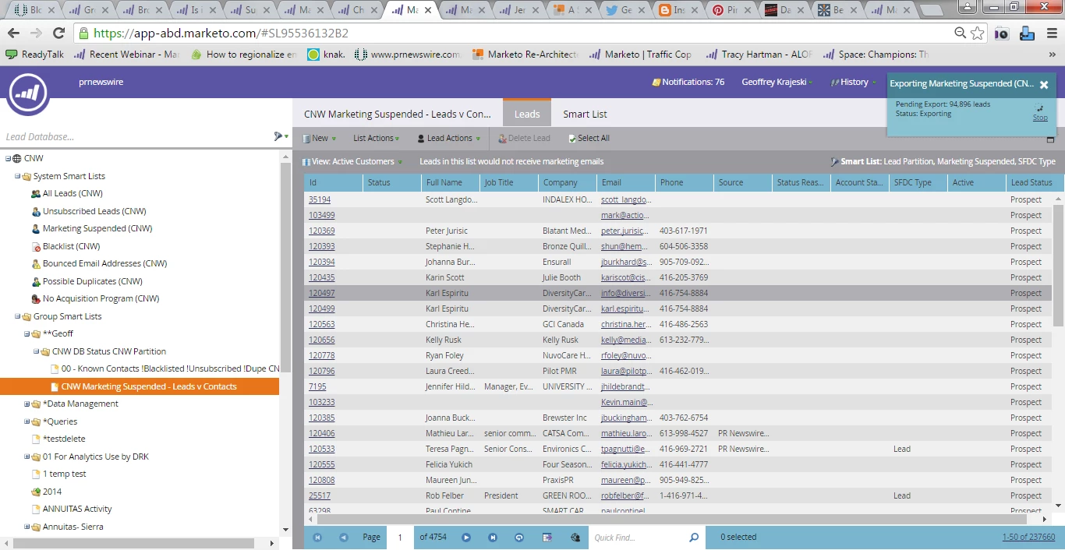Open the History menu
The image size is (1065, 550).
point(854,82)
